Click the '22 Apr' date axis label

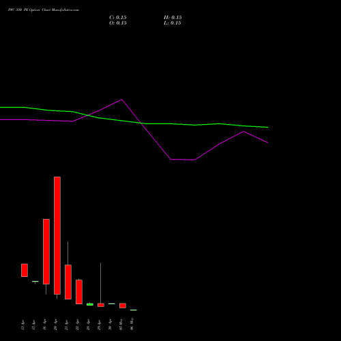click(x=78, y=325)
